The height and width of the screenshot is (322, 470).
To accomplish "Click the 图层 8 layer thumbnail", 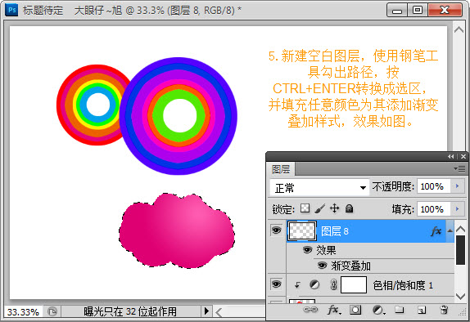I will (x=302, y=231).
